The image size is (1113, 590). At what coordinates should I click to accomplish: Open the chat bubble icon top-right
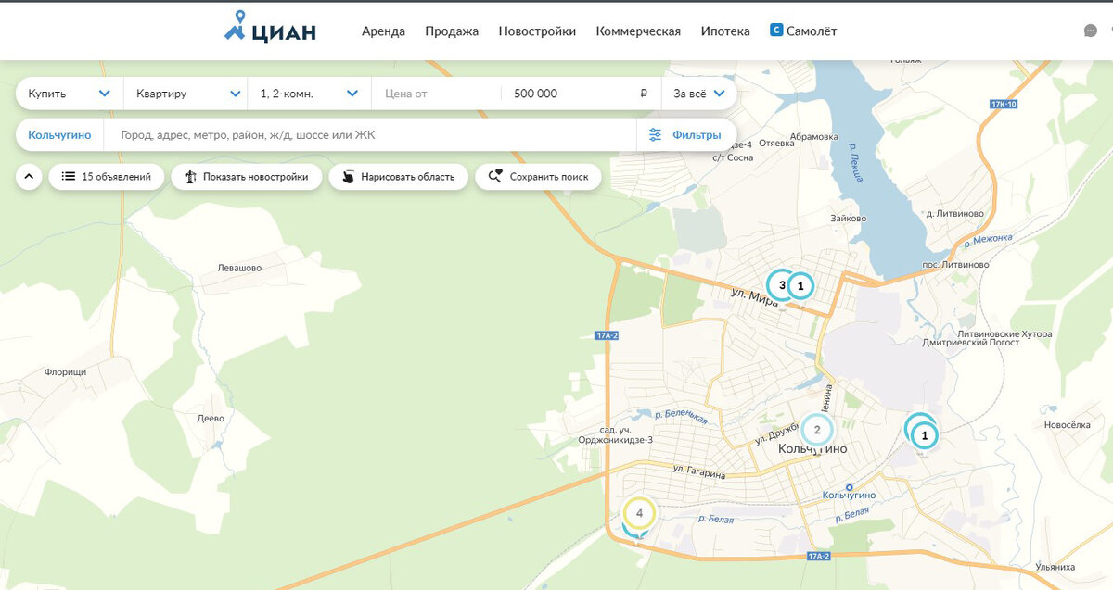click(x=1091, y=31)
